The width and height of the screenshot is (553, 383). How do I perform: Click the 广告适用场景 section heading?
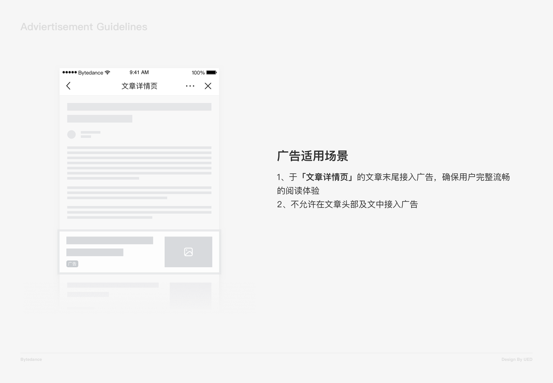[x=312, y=156]
